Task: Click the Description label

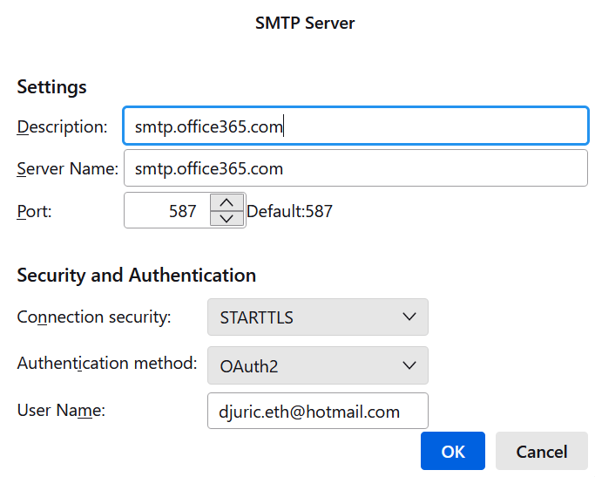Action: [x=62, y=126]
